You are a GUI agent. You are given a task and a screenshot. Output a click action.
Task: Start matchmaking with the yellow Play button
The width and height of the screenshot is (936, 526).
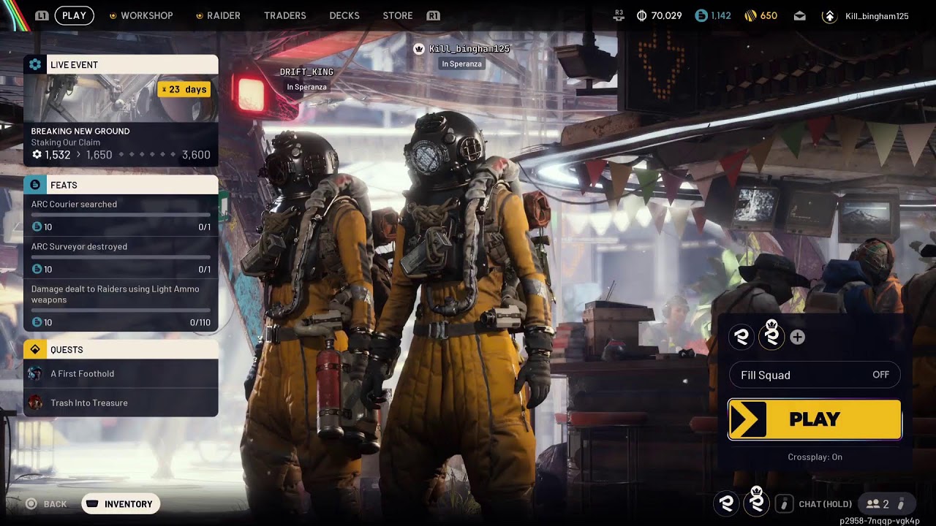click(x=815, y=419)
